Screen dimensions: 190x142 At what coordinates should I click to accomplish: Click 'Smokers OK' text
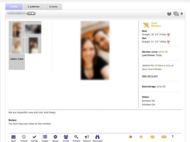pos(148,105)
